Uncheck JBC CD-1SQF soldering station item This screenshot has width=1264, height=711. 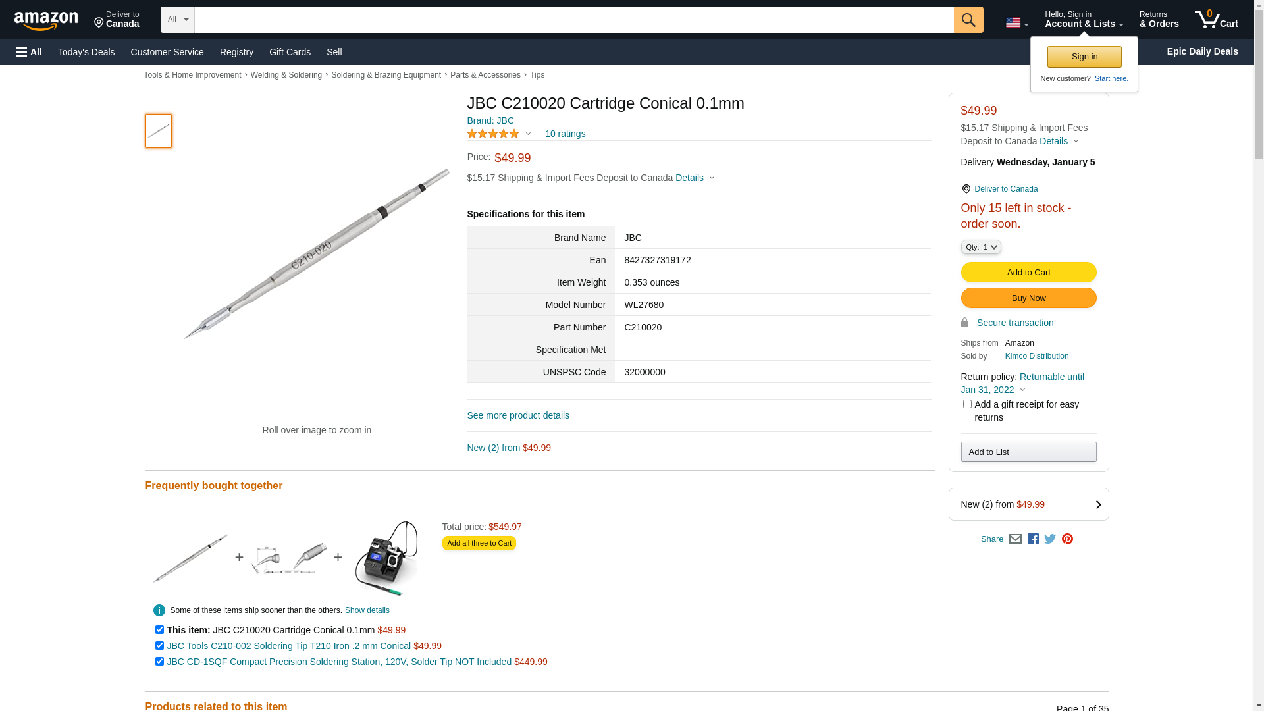coord(159,662)
